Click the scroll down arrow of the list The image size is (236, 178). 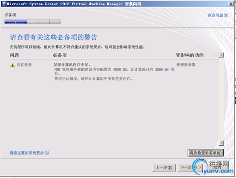pyautogui.click(x=221, y=143)
